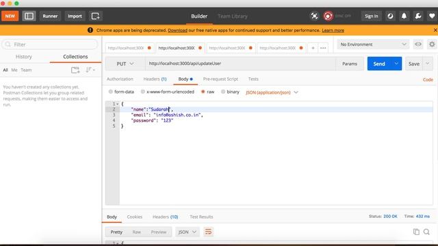Copy response to clipboard icon

416,232
